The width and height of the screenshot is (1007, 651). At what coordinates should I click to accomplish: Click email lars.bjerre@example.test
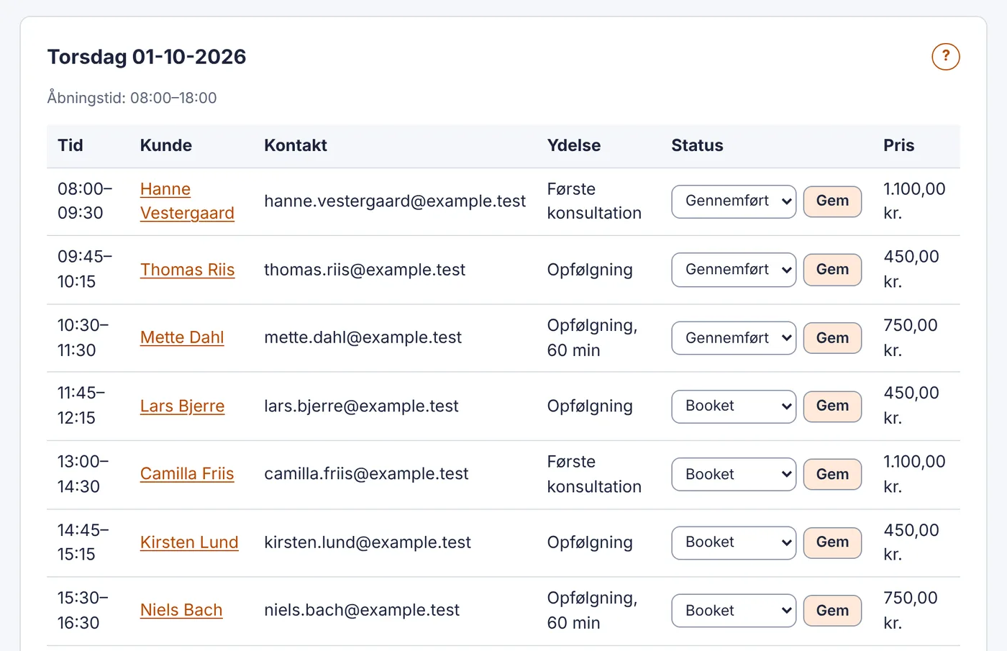coord(361,406)
